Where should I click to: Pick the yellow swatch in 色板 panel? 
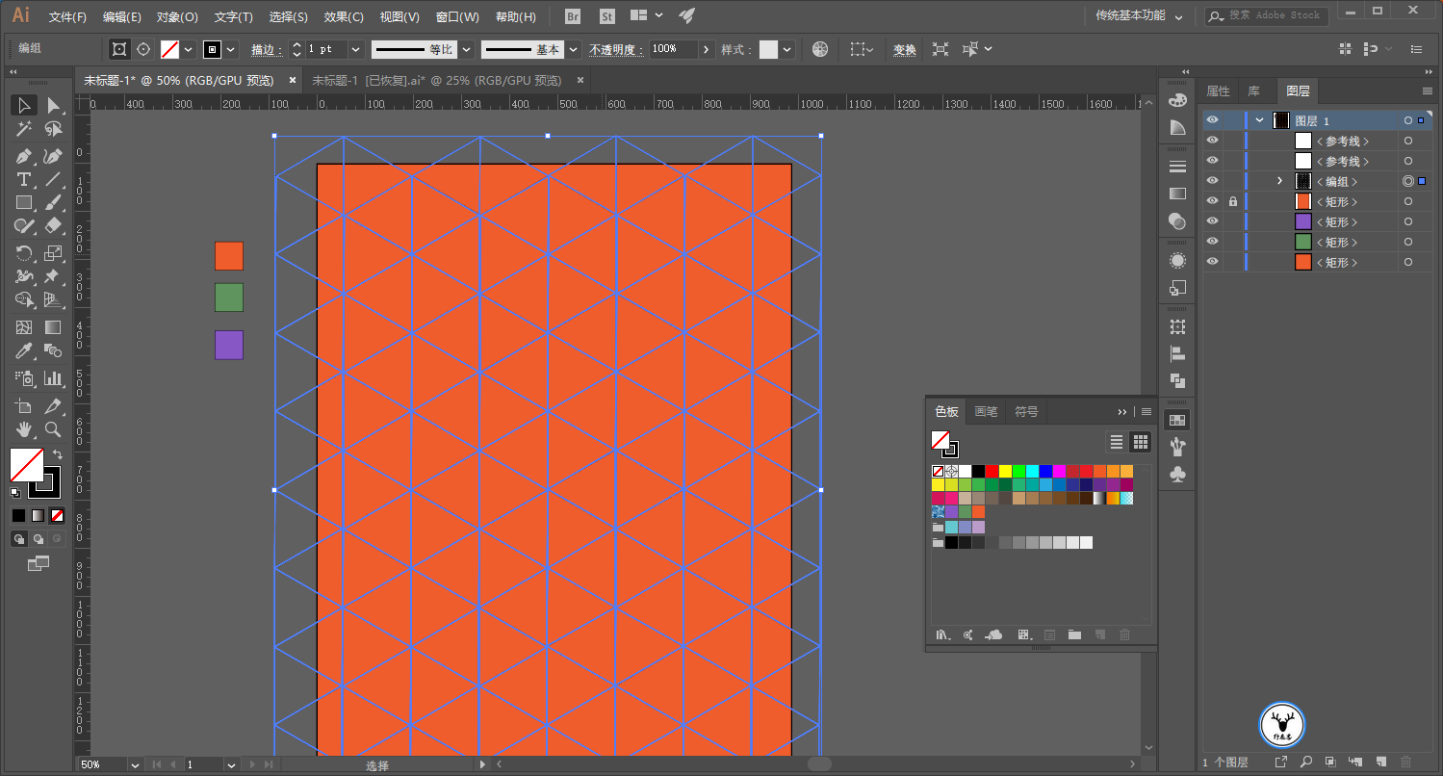click(1005, 471)
